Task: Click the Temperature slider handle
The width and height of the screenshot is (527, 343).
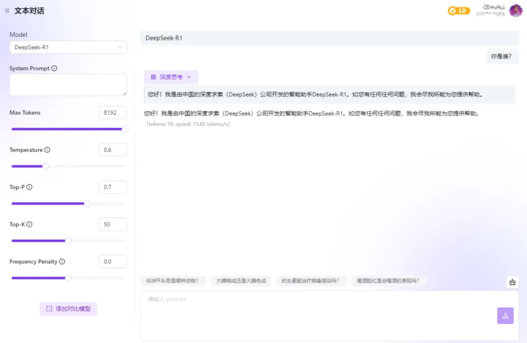Action: pos(45,166)
